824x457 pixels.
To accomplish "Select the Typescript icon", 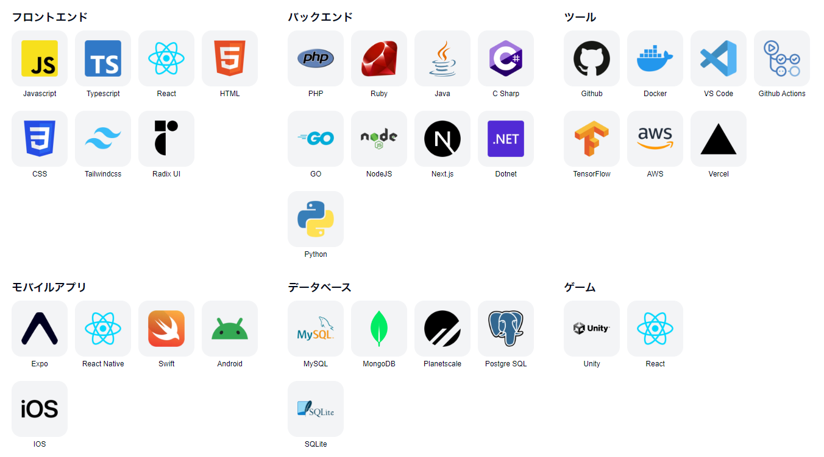I will (x=103, y=58).
